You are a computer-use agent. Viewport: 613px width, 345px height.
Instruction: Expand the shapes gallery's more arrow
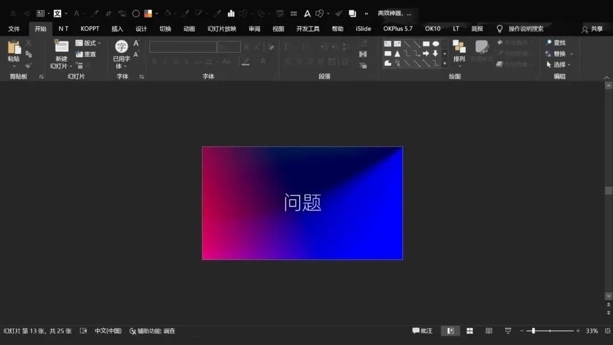444,64
